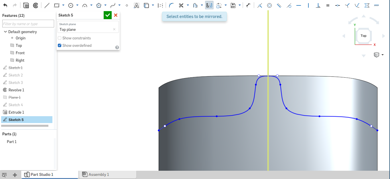Add a new tab with the plus button

[15, 175]
